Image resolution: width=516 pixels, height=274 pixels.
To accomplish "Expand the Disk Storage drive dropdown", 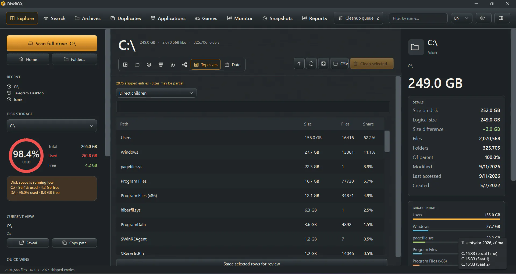I will coord(52,126).
